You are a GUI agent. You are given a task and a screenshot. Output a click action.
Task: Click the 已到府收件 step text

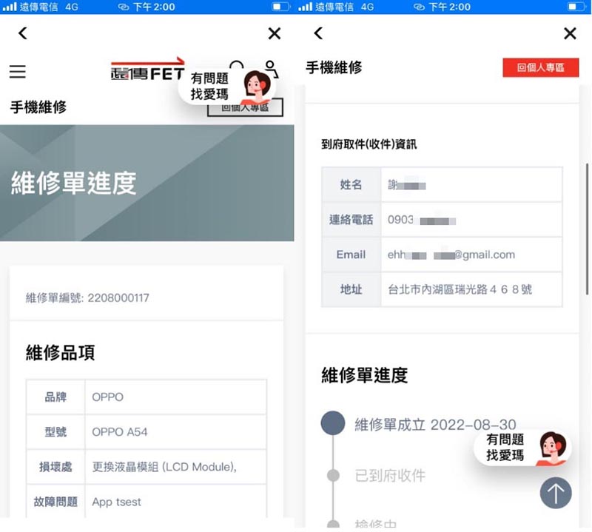click(x=390, y=475)
